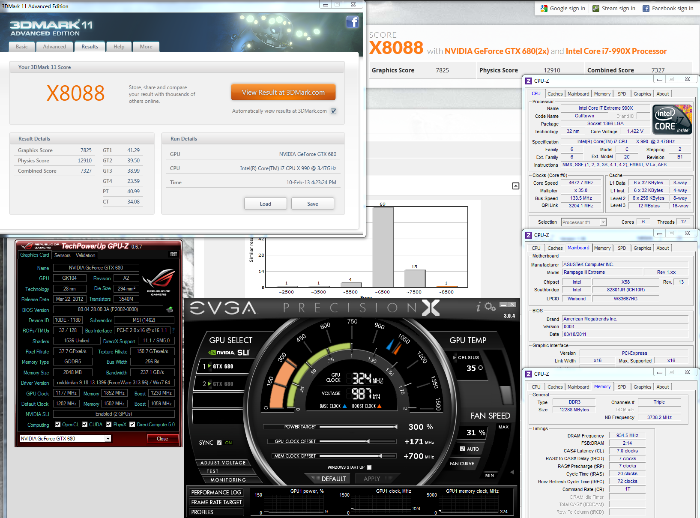Toggle the fan AUTO checkbox

click(x=462, y=449)
